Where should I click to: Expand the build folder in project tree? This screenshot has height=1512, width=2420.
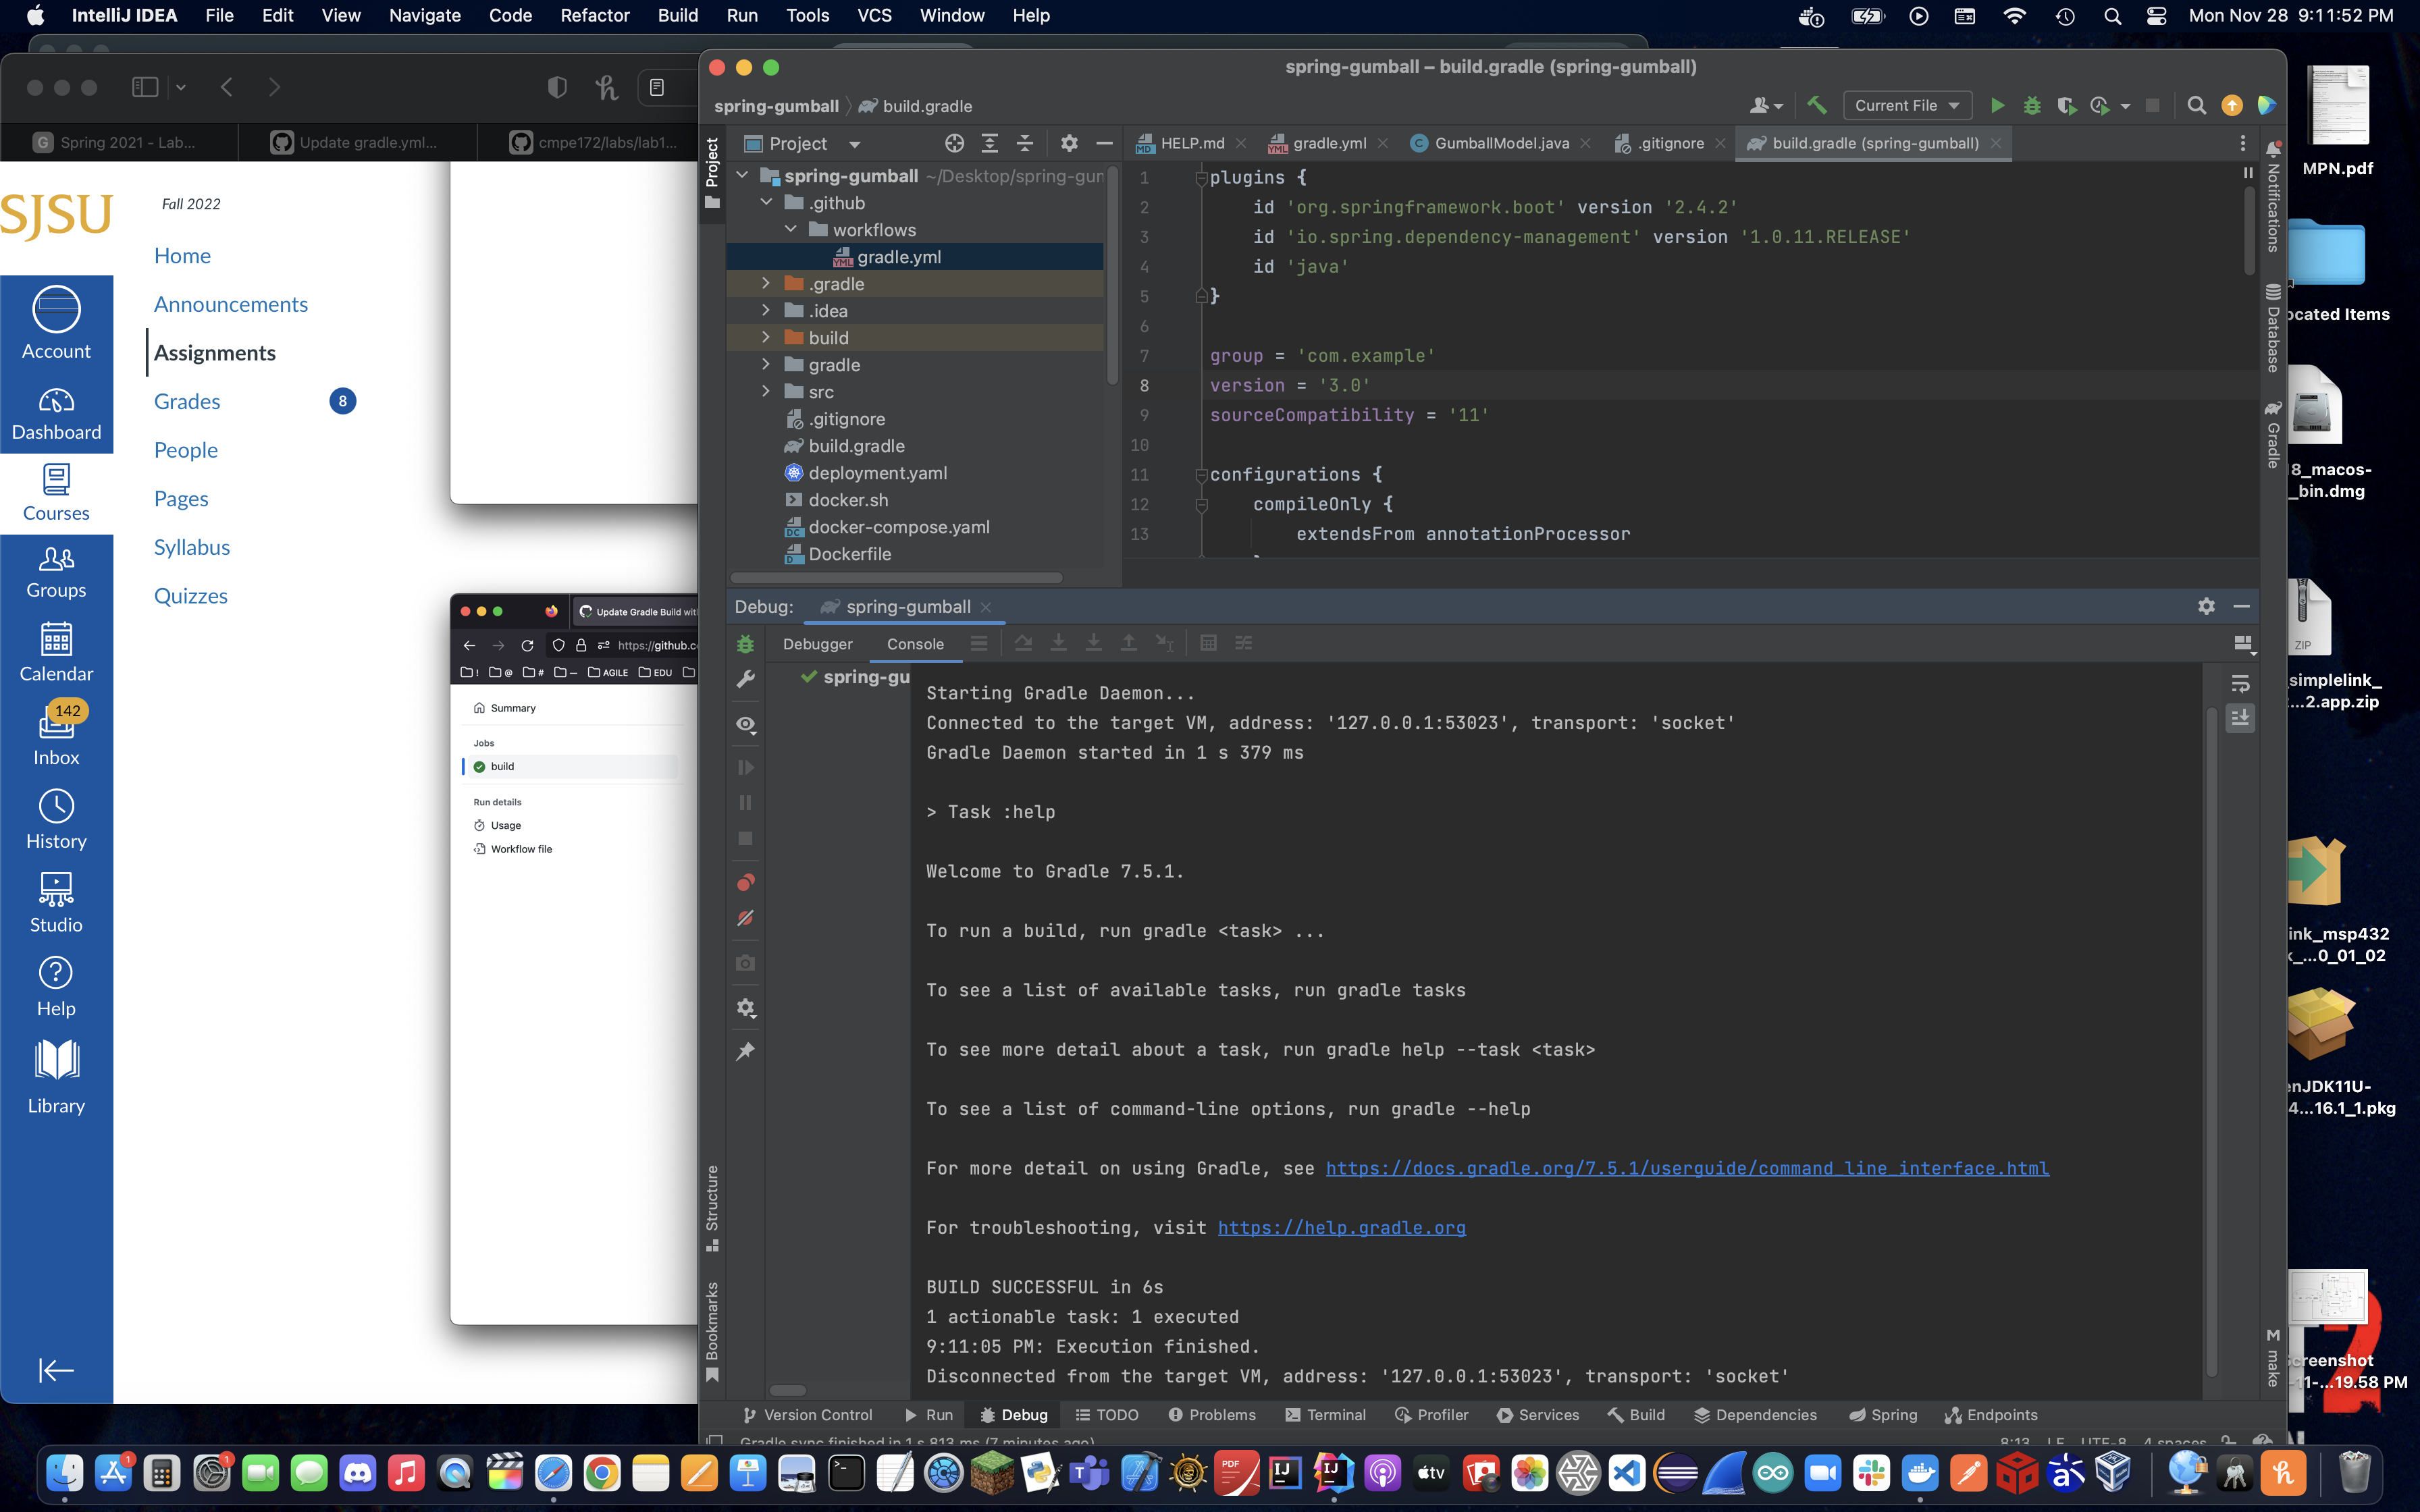click(x=766, y=337)
